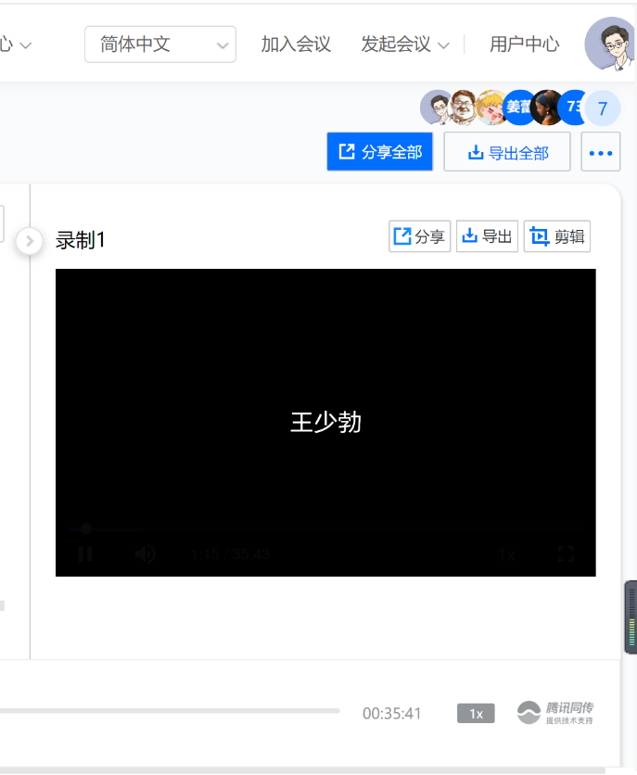
Task: Change the video player 1x speed
Action: [x=506, y=554]
